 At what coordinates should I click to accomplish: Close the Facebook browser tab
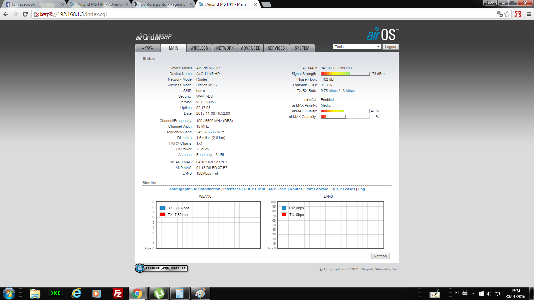click(62, 4)
